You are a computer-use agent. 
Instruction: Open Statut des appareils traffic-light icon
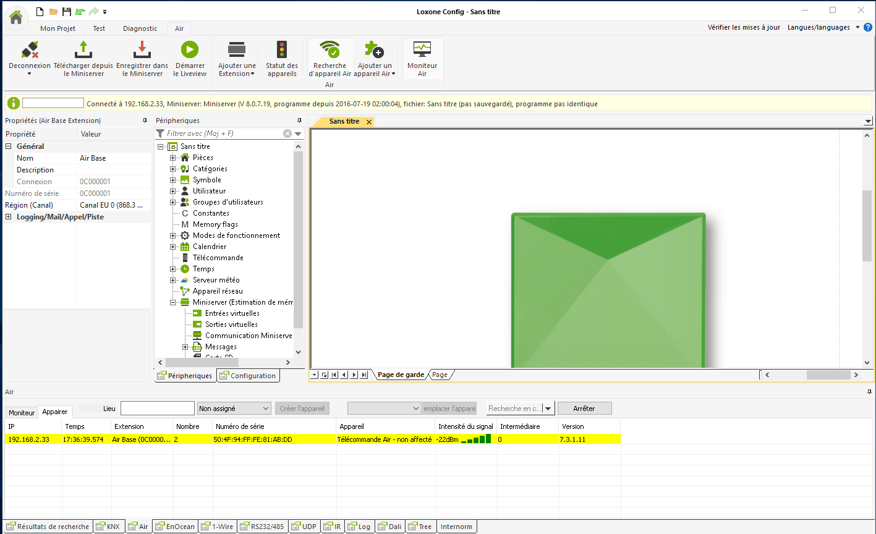(x=282, y=50)
